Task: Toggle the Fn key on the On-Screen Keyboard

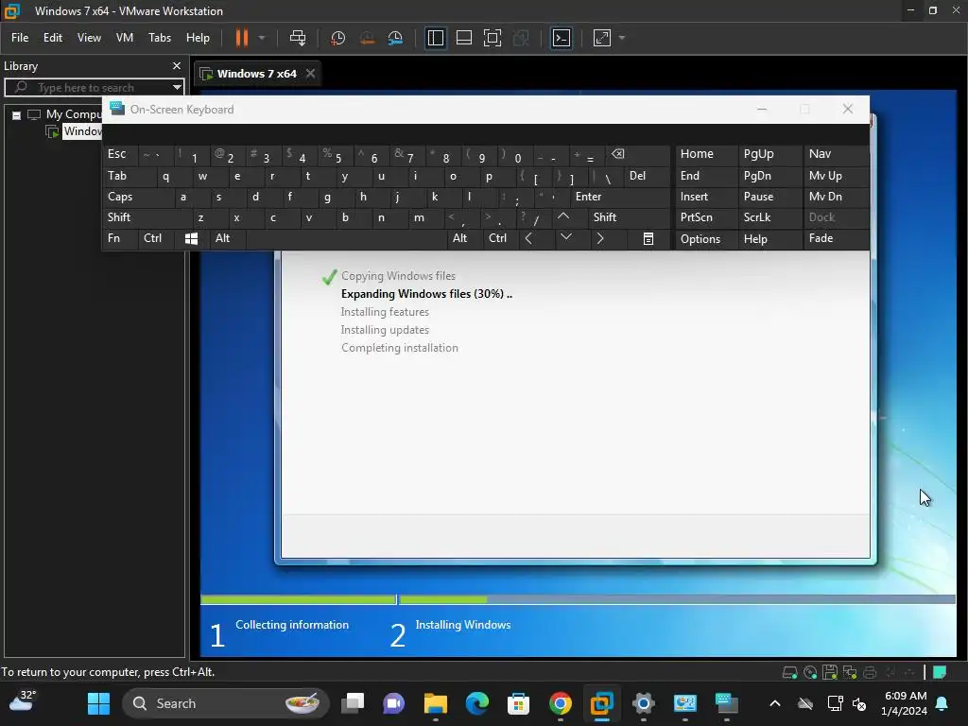Action: pos(120,238)
